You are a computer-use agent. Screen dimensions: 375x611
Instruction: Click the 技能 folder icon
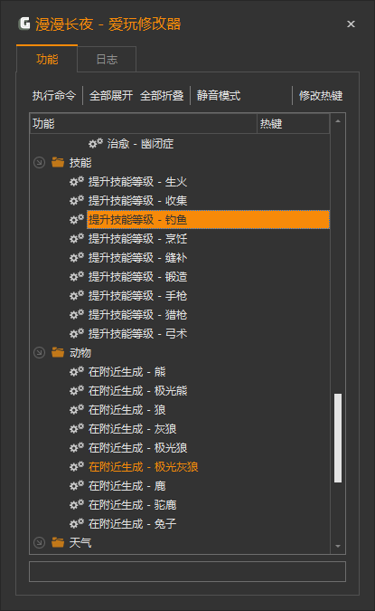coord(58,162)
